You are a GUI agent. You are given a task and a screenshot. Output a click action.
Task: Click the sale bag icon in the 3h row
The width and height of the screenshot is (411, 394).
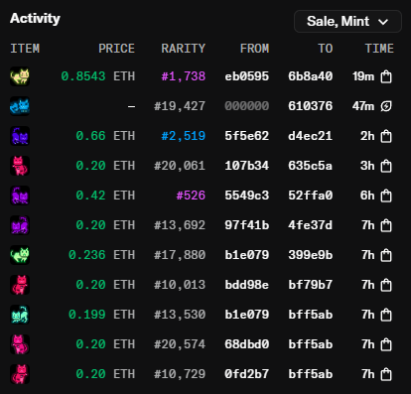click(386, 166)
